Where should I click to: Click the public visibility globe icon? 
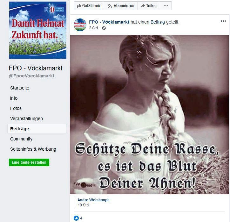tap(104, 28)
